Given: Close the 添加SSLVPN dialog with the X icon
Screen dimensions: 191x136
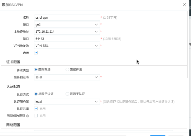Looking at the screenshot, I should (184, 5).
